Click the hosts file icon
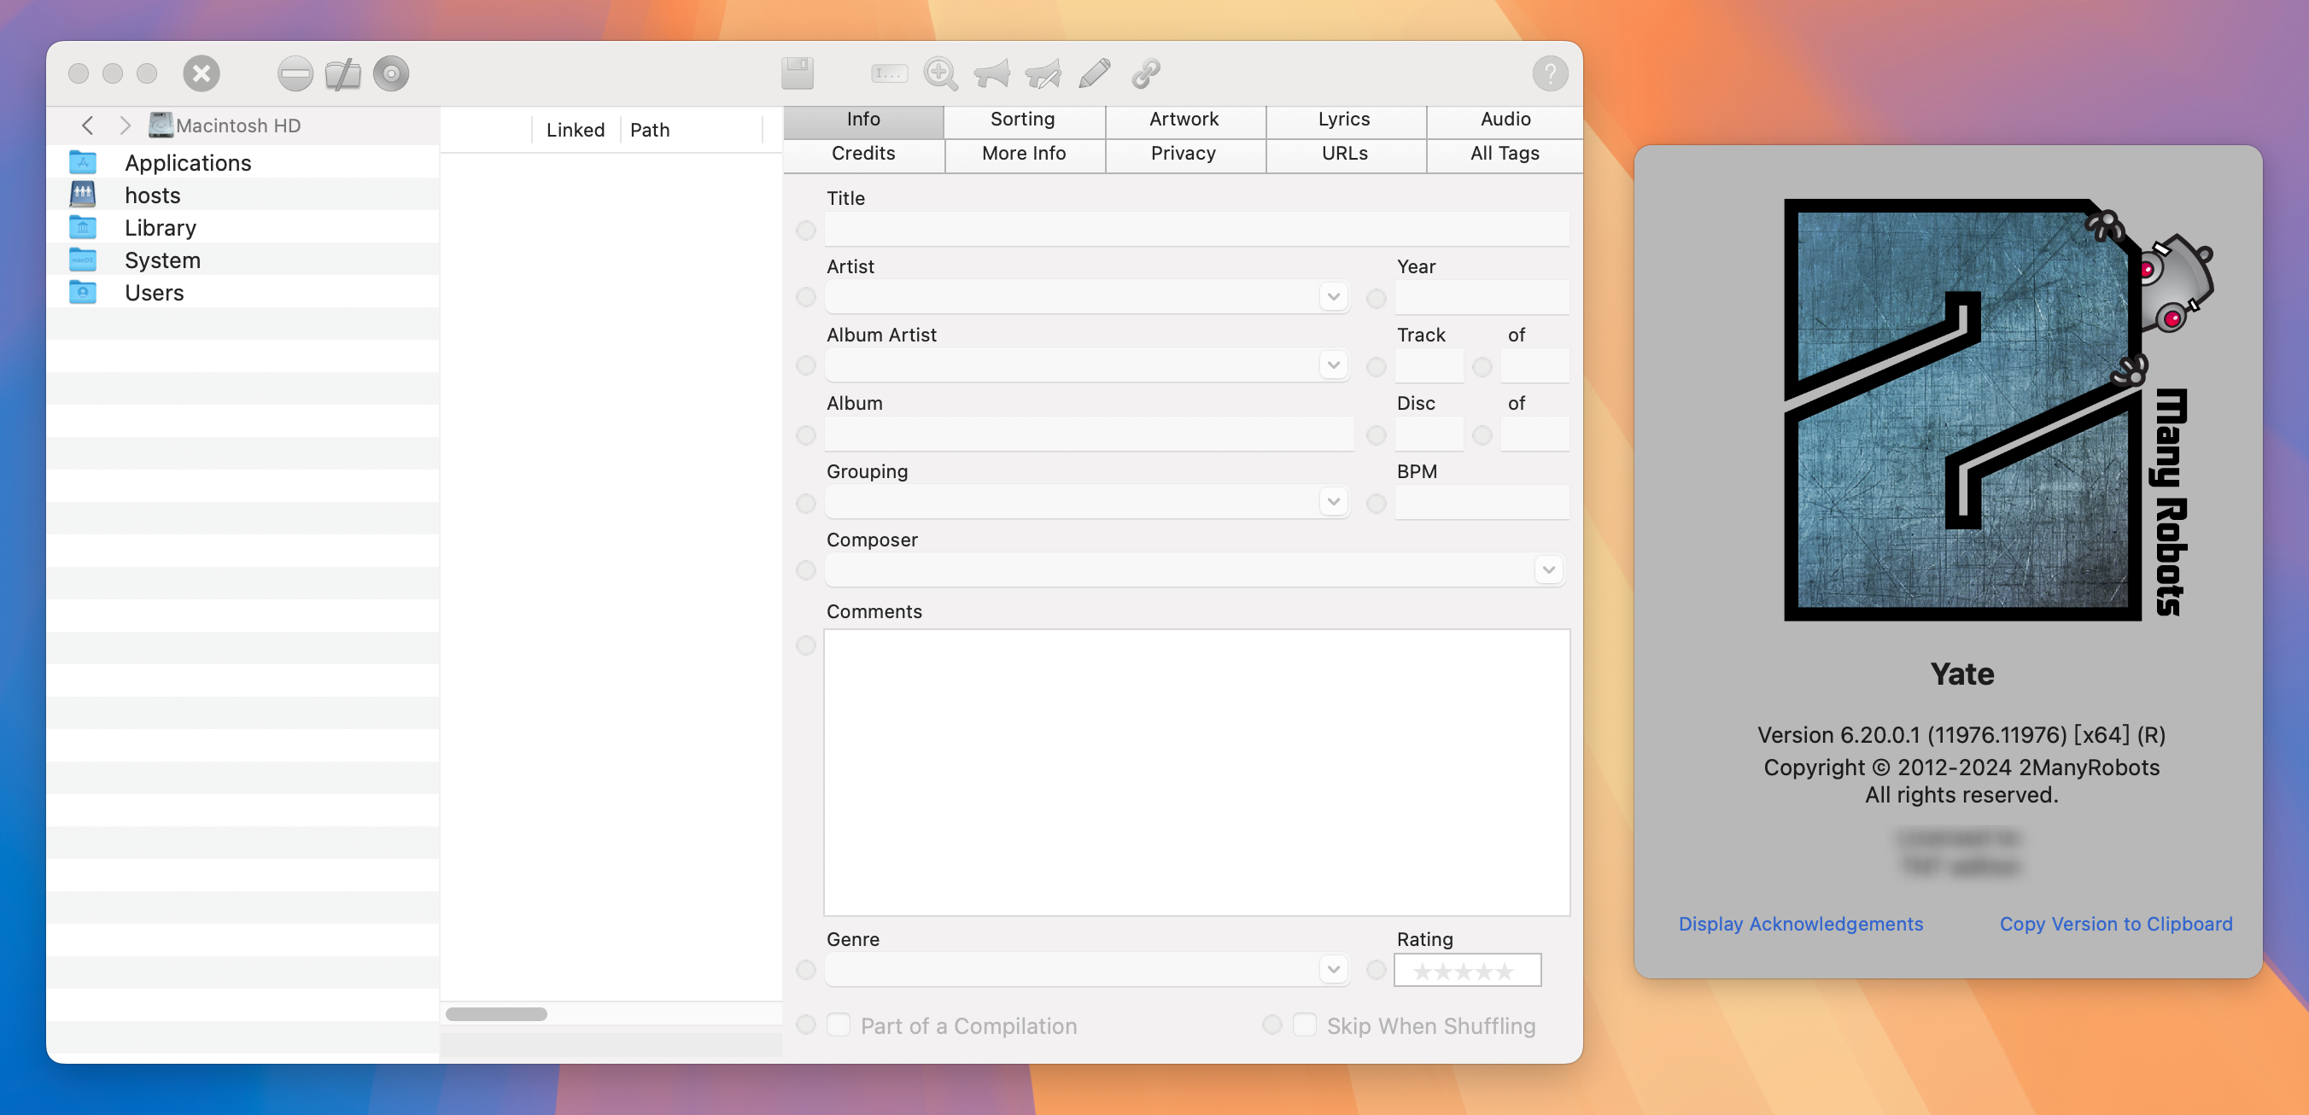The width and height of the screenshot is (2309, 1115). click(83, 195)
